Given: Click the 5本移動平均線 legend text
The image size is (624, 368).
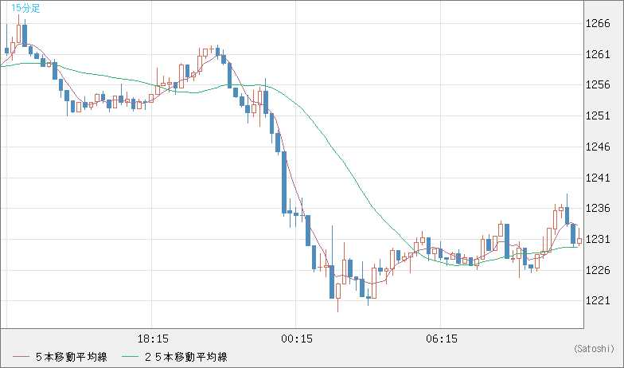Looking at the screenshot, I should coord(72,357).
